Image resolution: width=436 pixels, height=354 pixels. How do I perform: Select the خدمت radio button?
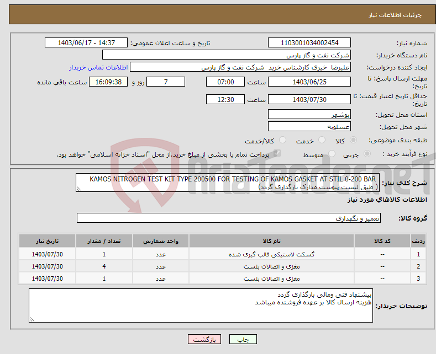(322, 140)
